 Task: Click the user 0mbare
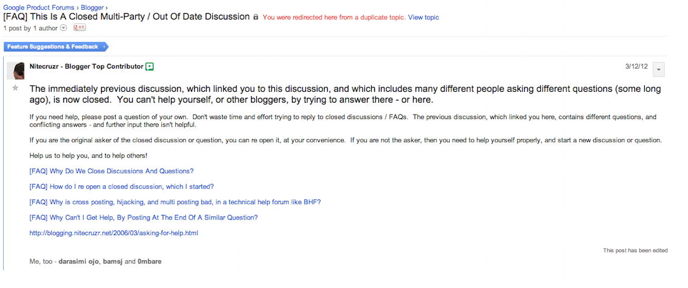(x=149, y=261)
